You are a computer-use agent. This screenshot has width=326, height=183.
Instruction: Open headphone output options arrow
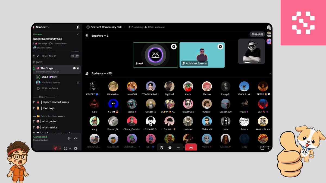tap(70, 148)
